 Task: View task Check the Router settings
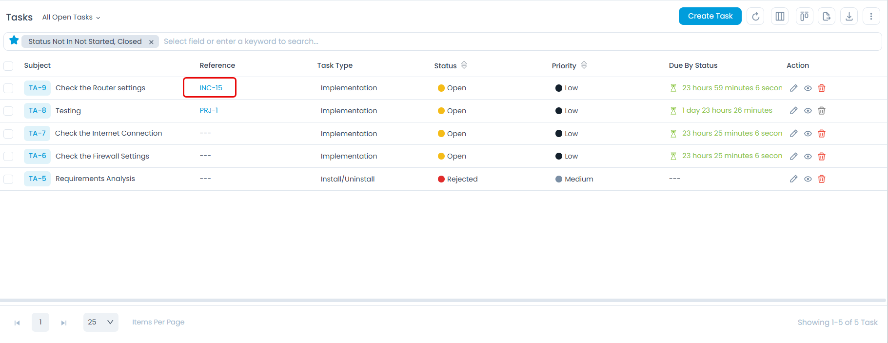(x=808, y=88)
